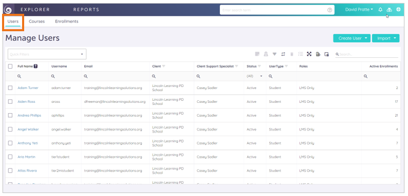Expand the Import button dropdown arrow
Screen dimensions: 408x196
click(x=395, y=38)
